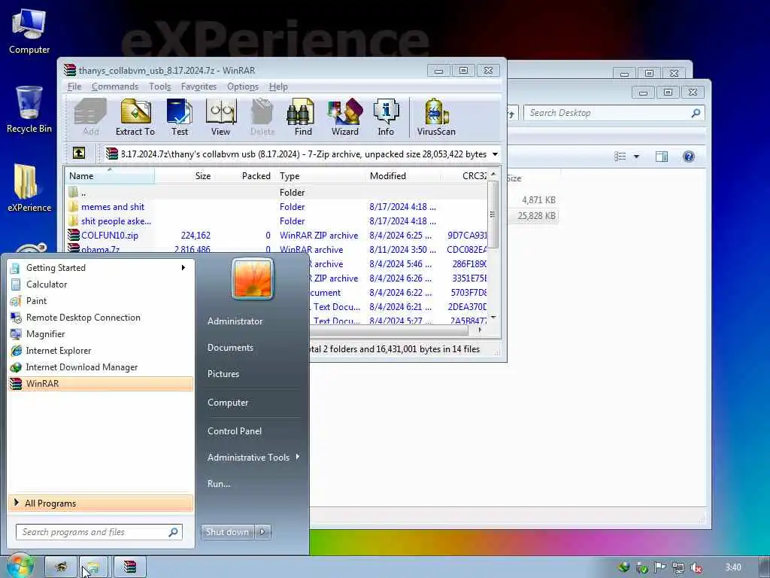Viewport: 770px width, 578px height.
Task: Expand the Getting Started submenu arrow
Action: click(x=183, y=267)
